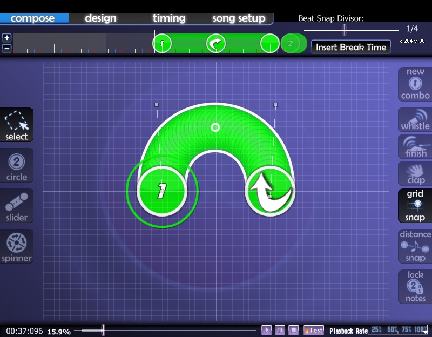Screen dimensions: 432x337
Task: Launch Test mode
Action: coord(313,330)
